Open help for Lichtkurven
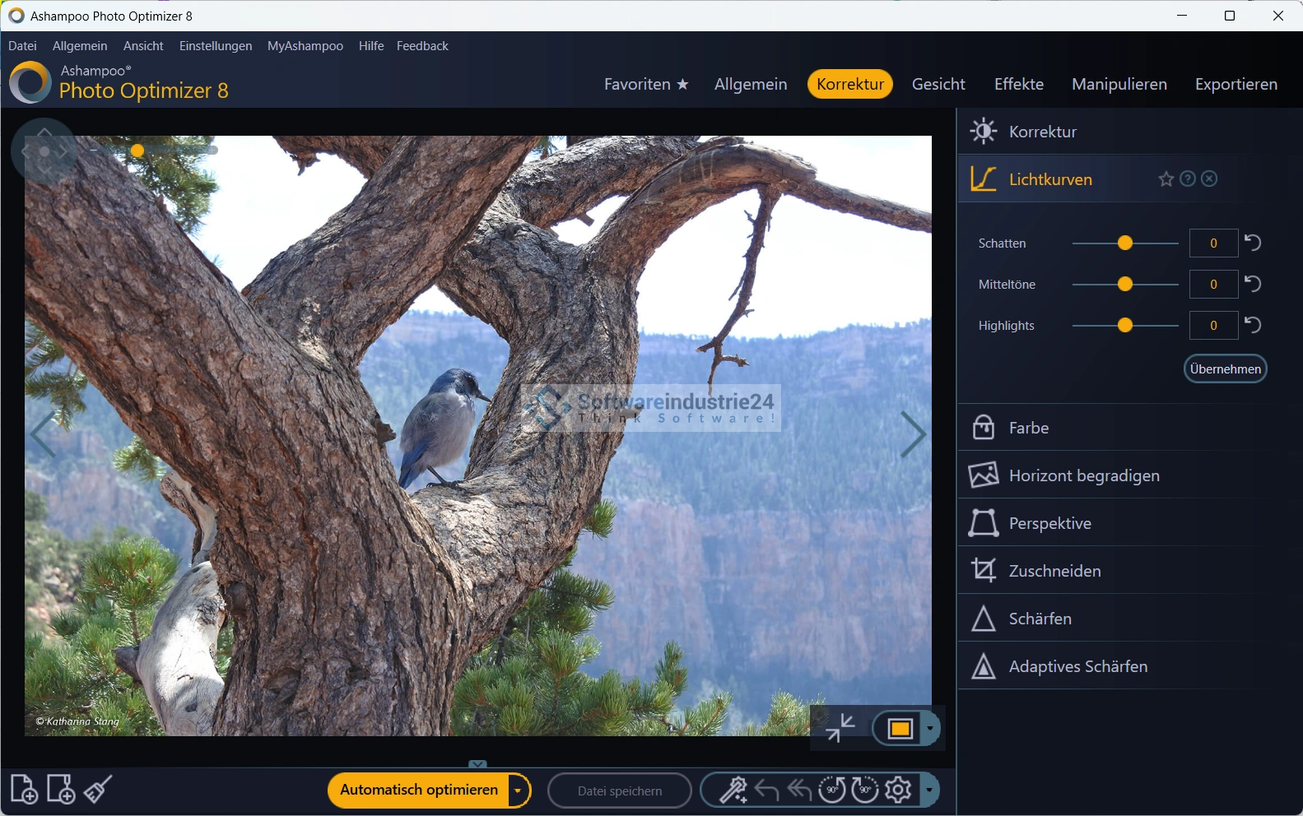Viewport: 1303px width, 816px height. click(x=1188, y=178)
